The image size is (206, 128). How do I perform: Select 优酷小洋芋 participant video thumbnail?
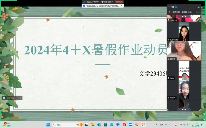pos(184,32)
